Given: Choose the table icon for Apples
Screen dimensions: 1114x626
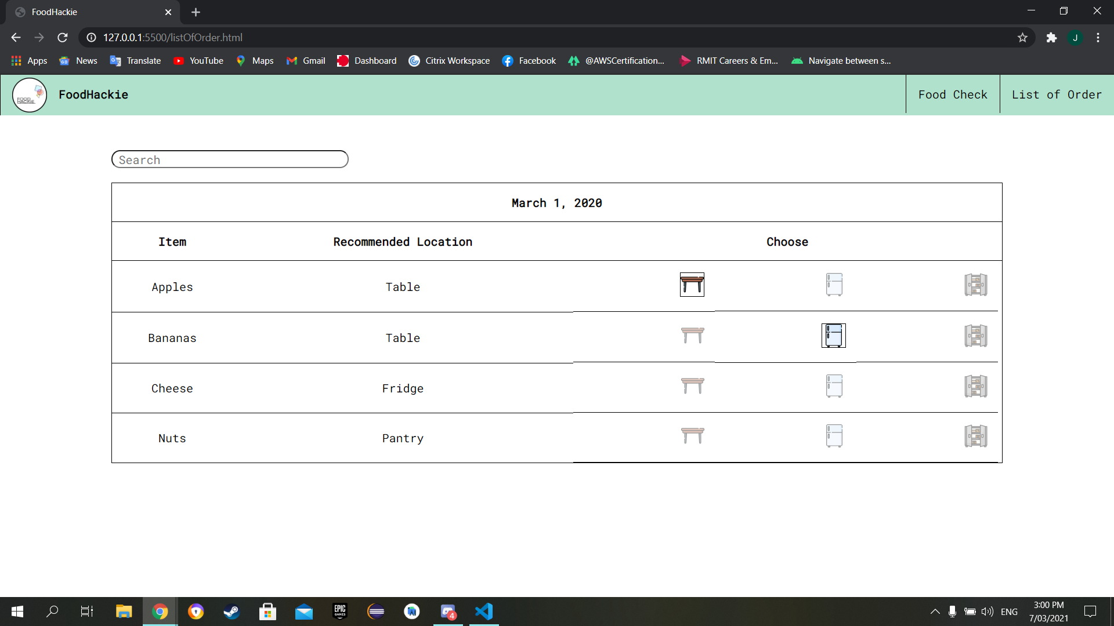Looking at the screenshot, I should (x=692, y=285).
